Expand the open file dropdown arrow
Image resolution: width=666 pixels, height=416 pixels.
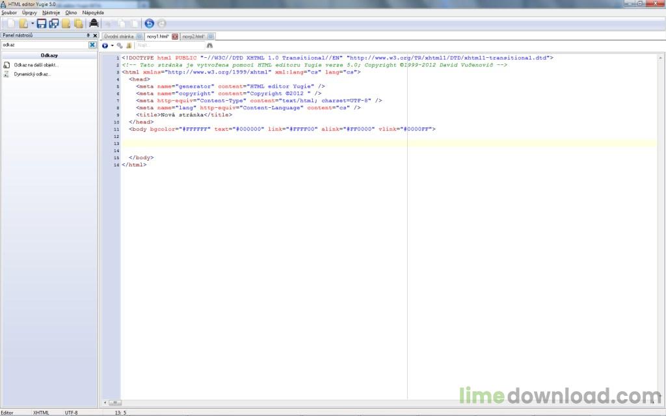(x=33, y=24)
